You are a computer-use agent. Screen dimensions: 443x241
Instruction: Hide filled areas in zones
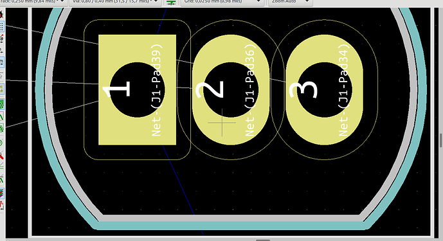[1, 116]
